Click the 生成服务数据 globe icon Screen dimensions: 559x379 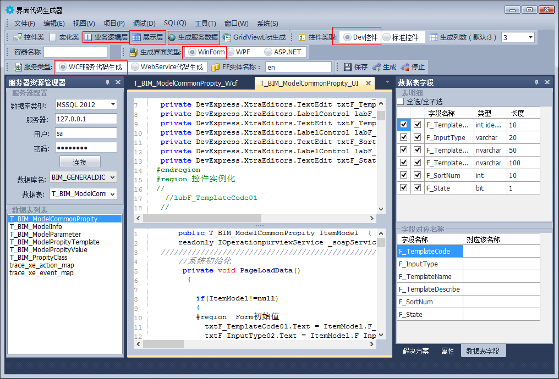click(172, 37)
